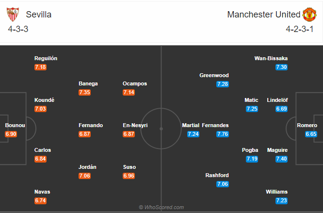Screen dimensions: 323x213
Task: Click the Pogba player label
Action: coord(250,150)
